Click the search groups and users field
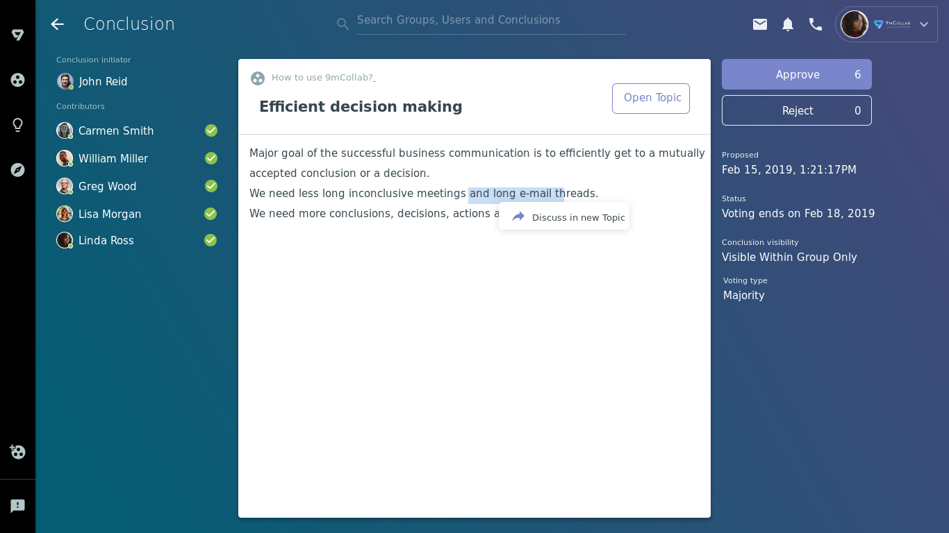949x533 pixels. coord(490,21)
